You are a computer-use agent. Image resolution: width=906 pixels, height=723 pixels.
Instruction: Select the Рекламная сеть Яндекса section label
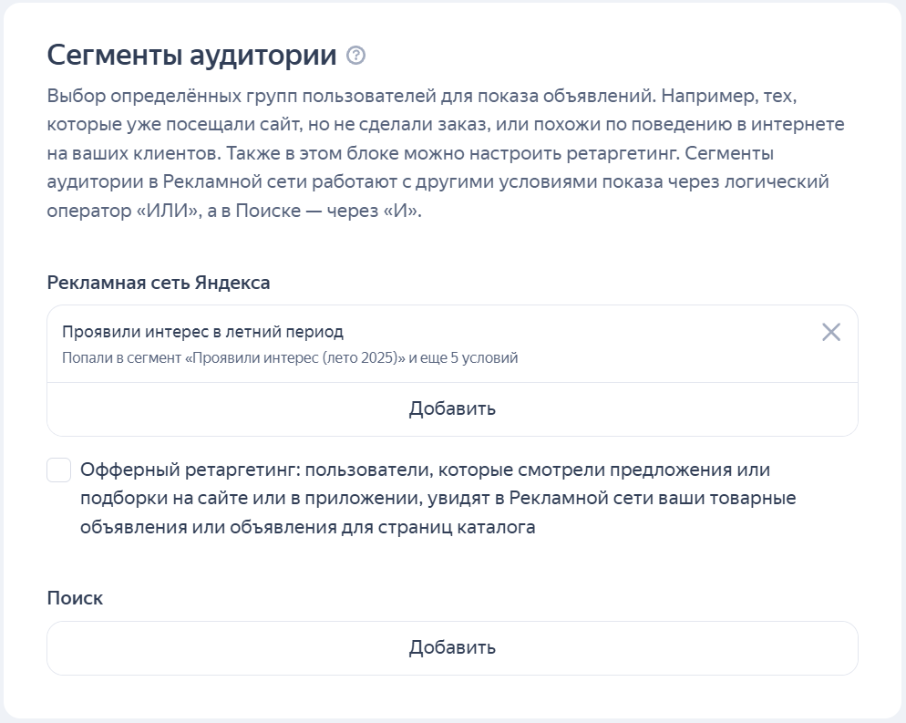click(x=159, y=283)
